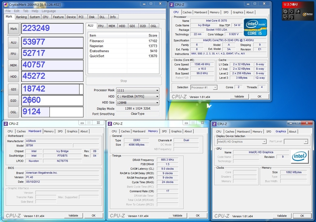
Task: Click the Norton gadget circular dots icon
Action: (292, 11)
